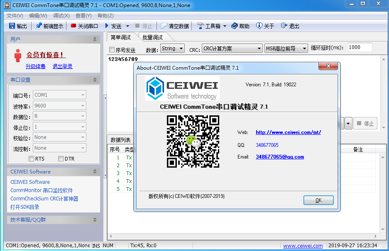The height and width of the screenshot is (251, 389).
Task: Click the Tx:45, Rx:0 status text
Action: tap(143, 246)
